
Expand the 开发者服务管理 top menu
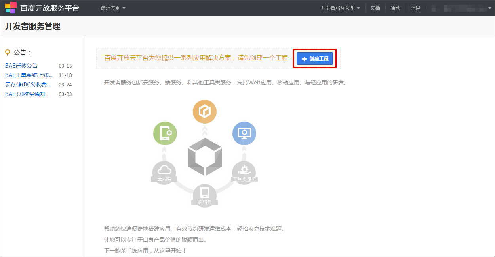pyautogui.click(x=341, y=8)
